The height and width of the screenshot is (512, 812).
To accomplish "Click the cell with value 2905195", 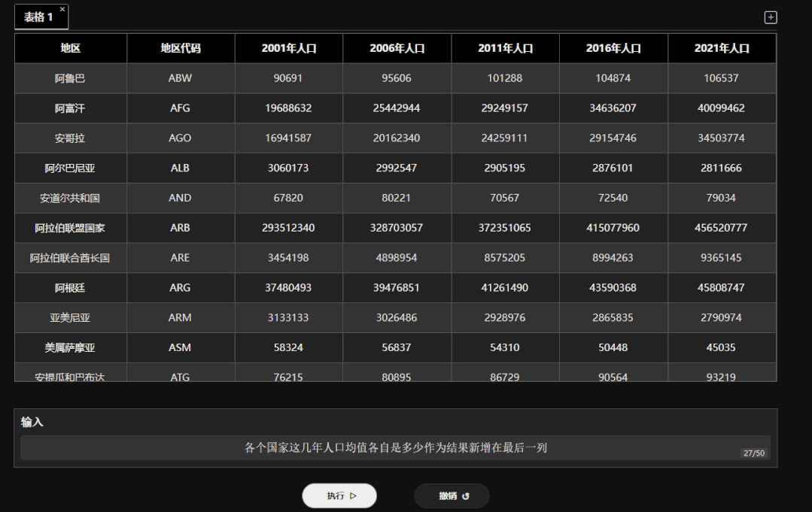I will 506,168.
